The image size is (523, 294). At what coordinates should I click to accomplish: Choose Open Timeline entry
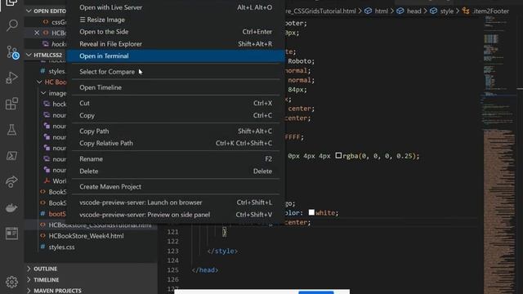(x=176, y=87)
